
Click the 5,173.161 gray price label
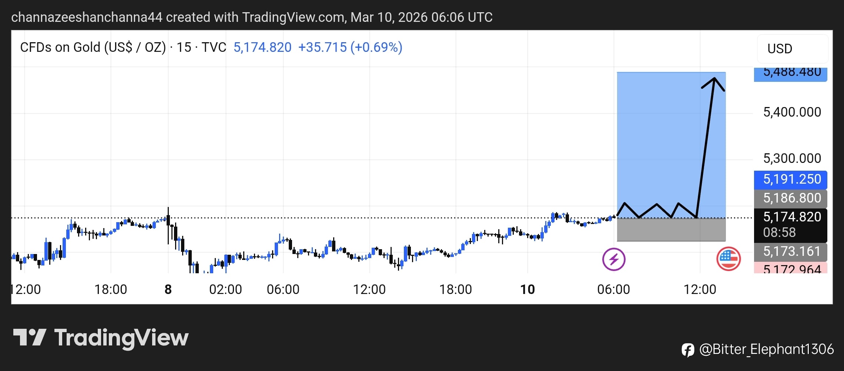(790, 252)
